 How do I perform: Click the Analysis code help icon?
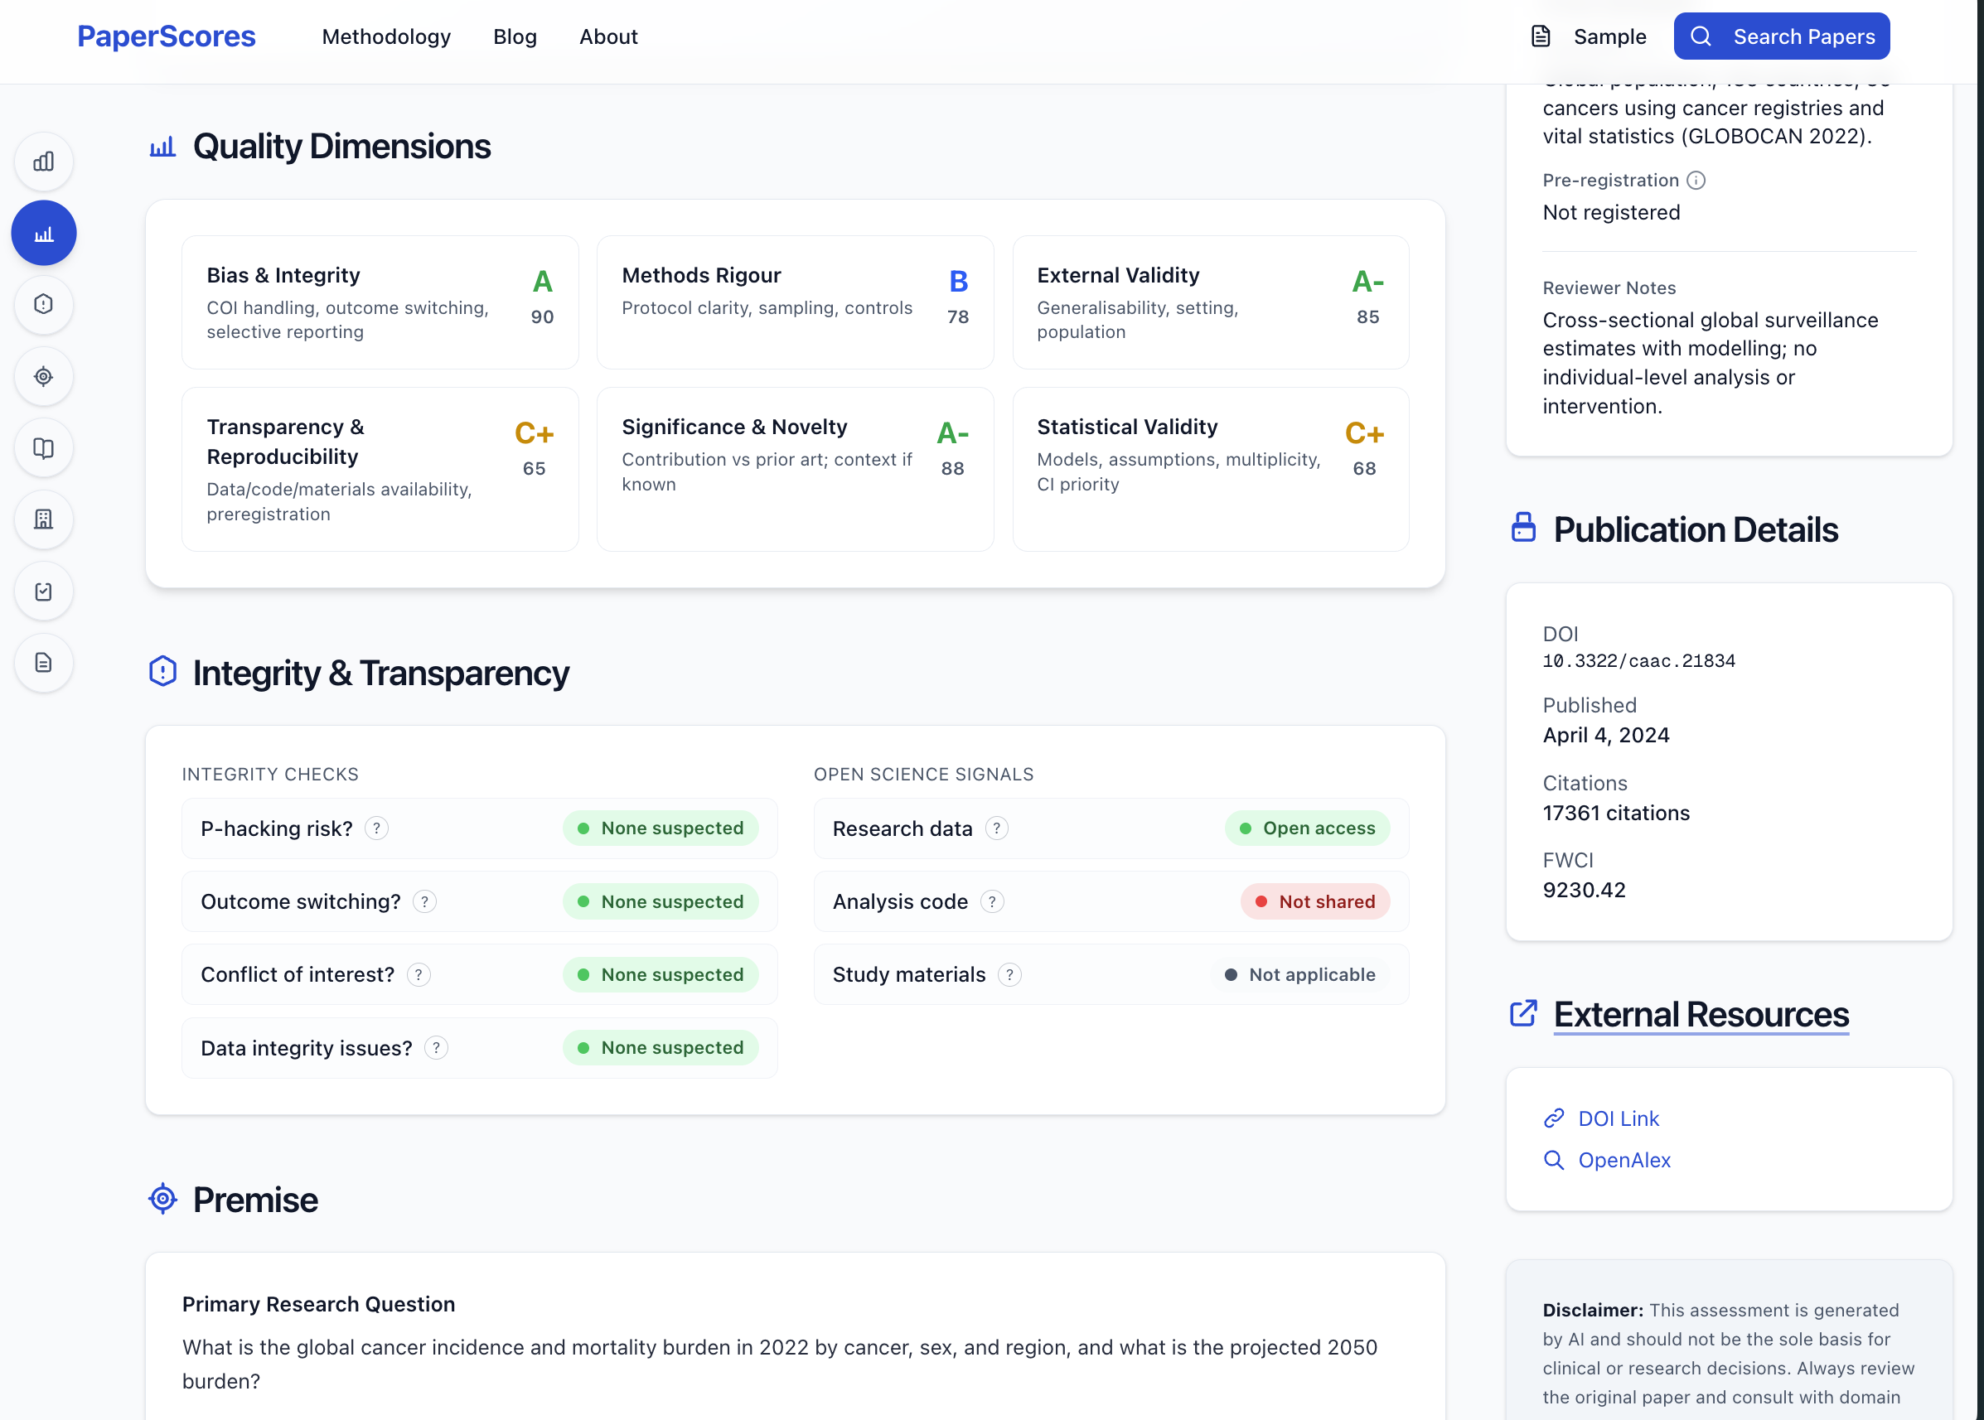point(991,901)
